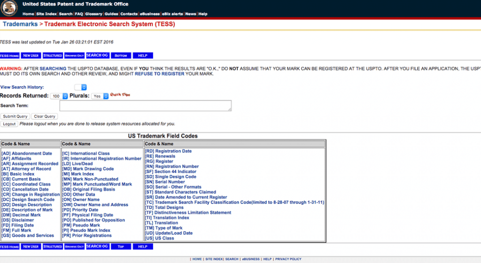
Task: Select the [PO] Published for Opposition code
Action: coord(93,220)
